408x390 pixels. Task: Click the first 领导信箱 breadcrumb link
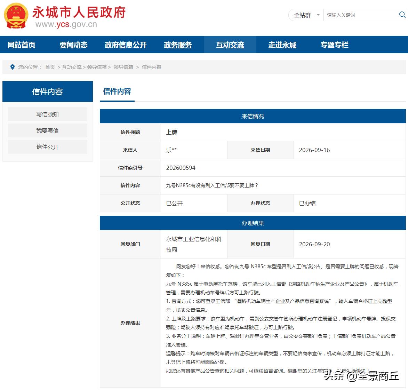coord(97,67)
